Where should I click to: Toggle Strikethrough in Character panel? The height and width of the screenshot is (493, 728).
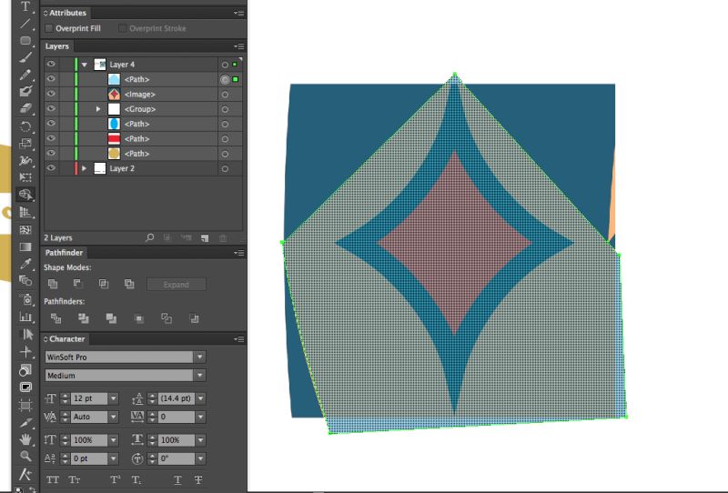[198, 480]
